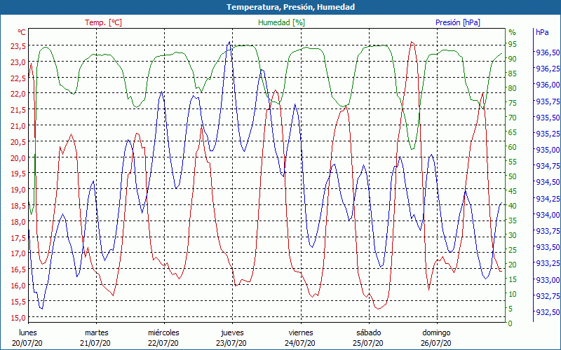Click the 936,25 pressure axis value
The width and height of the screenshot is (561, 350).
click(548, 69)
